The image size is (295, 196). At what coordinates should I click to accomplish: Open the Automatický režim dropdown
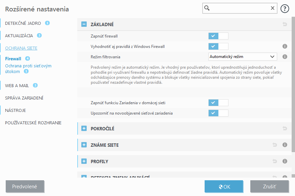tap(242, 57)
